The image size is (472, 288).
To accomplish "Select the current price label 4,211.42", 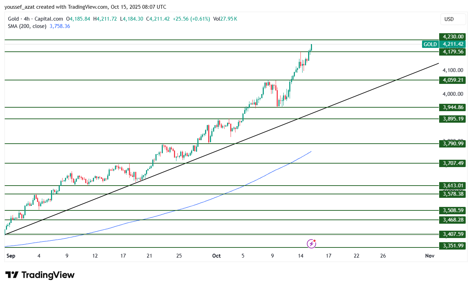I will point(453,44).
